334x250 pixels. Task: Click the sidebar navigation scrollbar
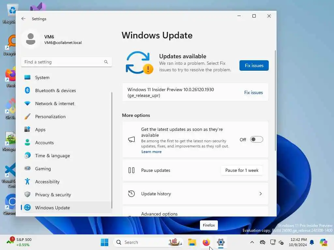click(112, 150)
